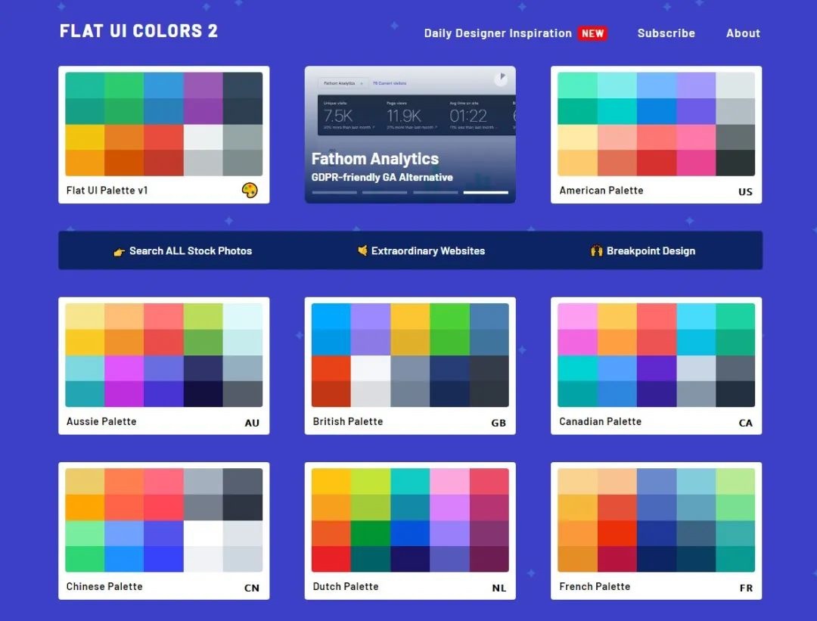817x621 pixels.
Task: Open the Dutch Palette card
Action: coord(410,531)
